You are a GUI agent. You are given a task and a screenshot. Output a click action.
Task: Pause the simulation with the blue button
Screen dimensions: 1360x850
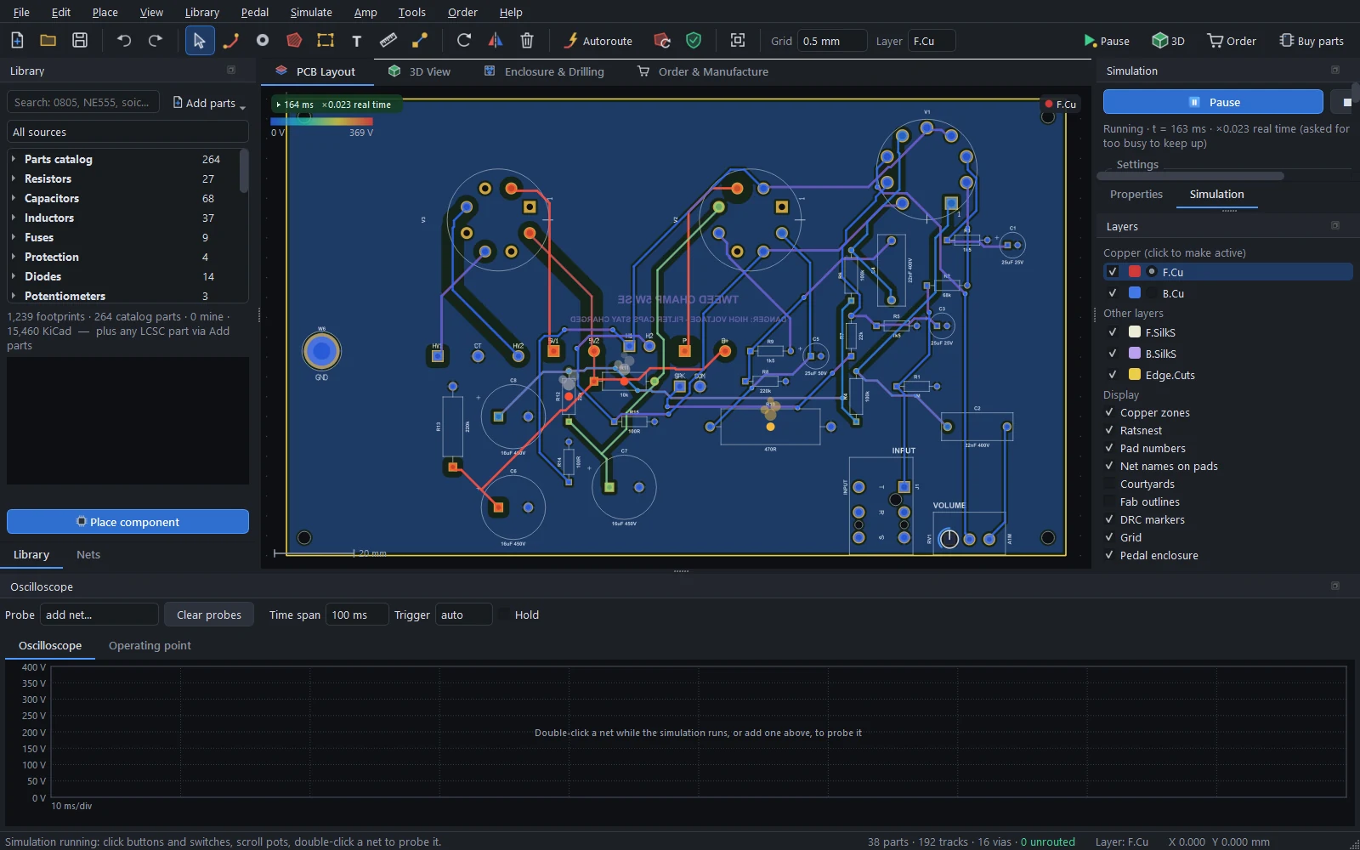point(1213,102)
